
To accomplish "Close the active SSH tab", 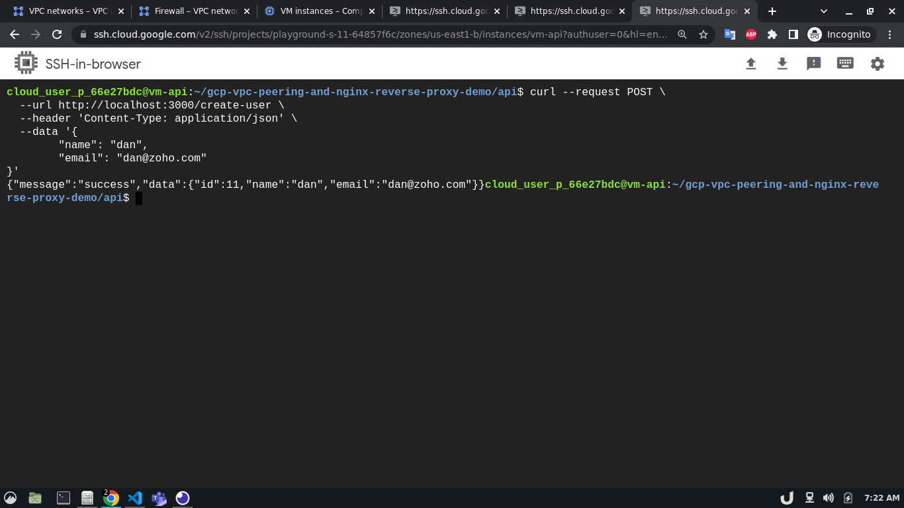I will (747, 11).
